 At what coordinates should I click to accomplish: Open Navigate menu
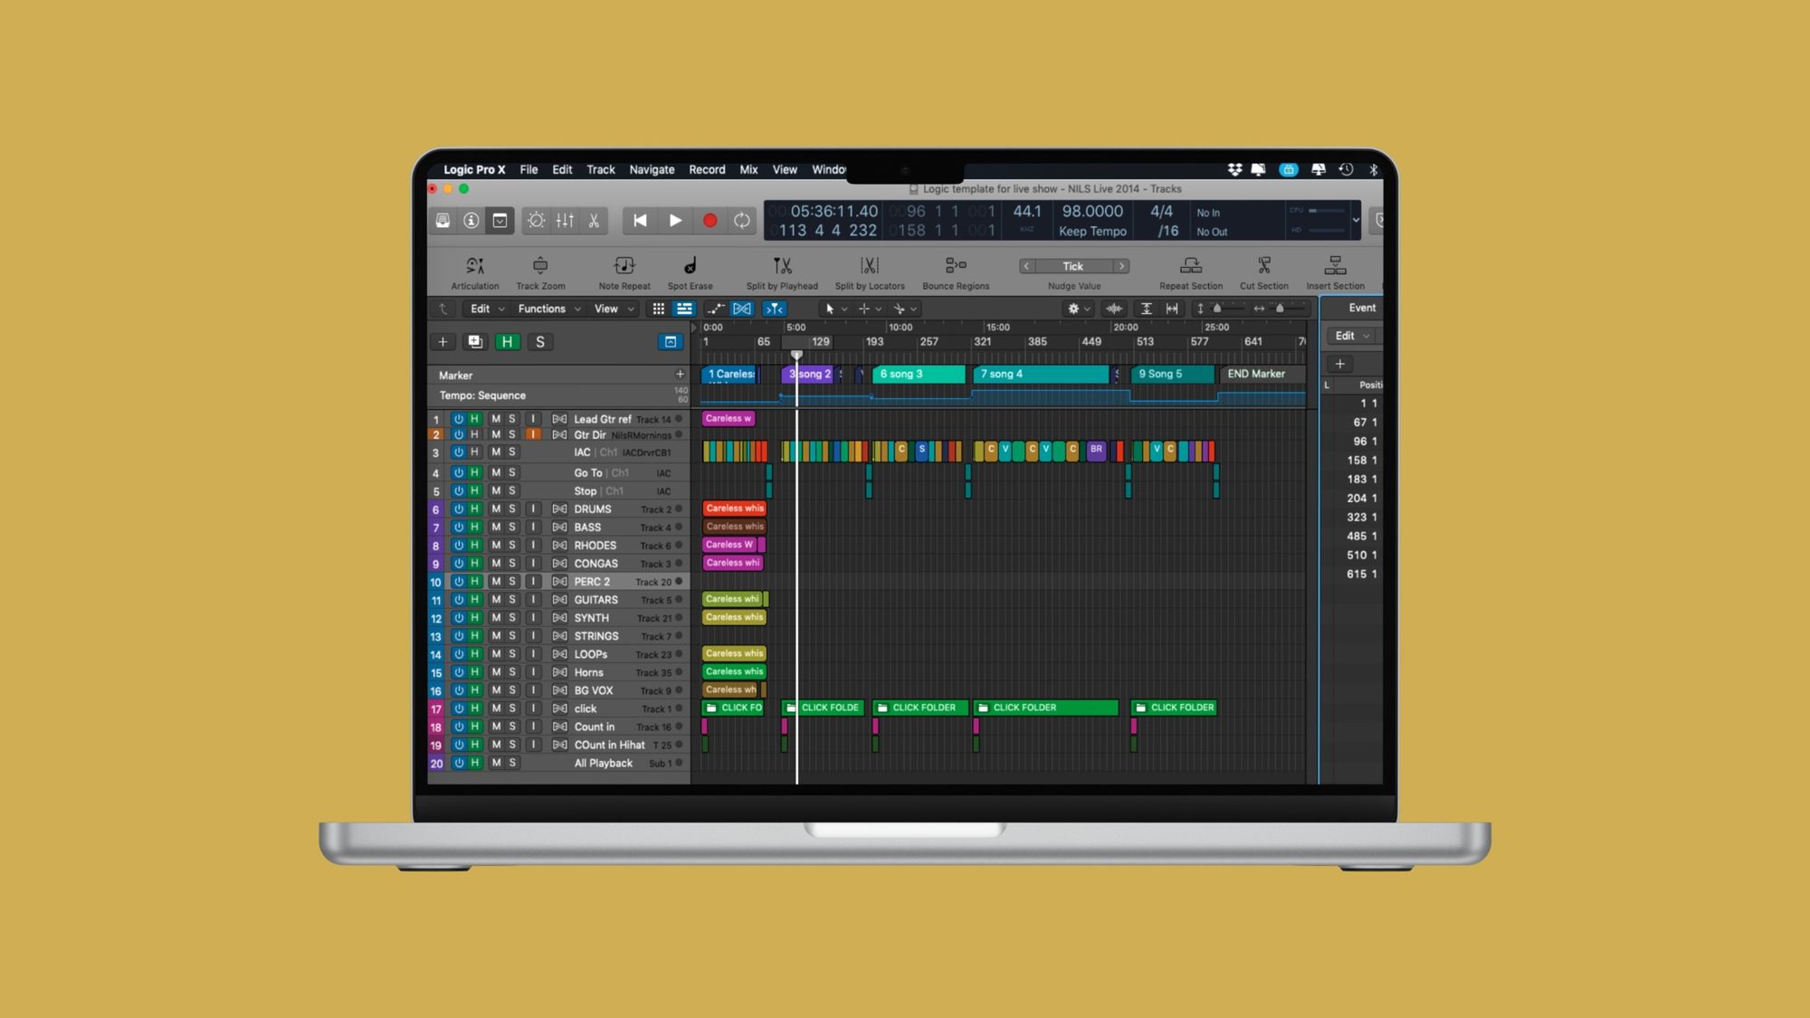click(652, 170)
